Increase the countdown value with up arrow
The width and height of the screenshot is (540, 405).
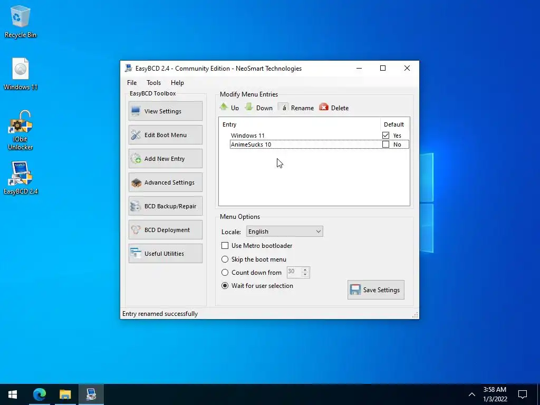pos(305,269)
